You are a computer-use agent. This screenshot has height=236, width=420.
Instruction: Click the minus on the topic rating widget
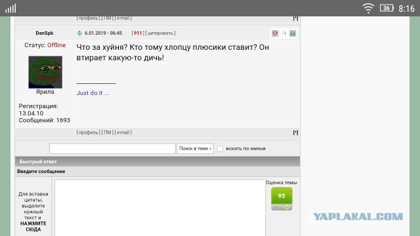(x=277, y=208)
